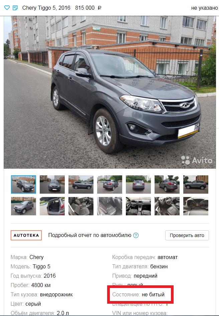Open the main large car photo
Image resolution: width=219 pixels, height=316 pixels.
110,92
